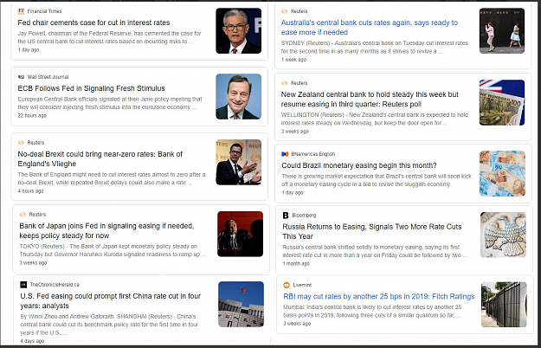Click the Wall Street Journal source icon
Image resolution: width=541 pixels, height=348 pixels.
pyautogui.click(x=21, y=77)
